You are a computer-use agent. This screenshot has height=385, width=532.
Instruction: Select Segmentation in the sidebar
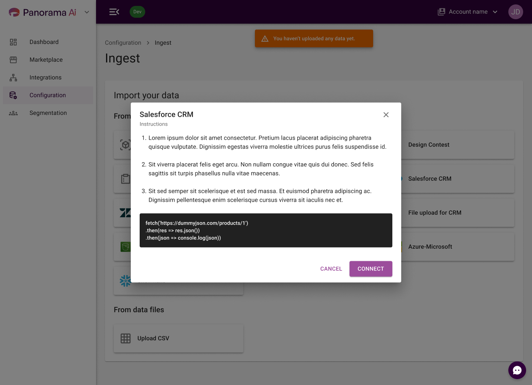click(48, 113)
